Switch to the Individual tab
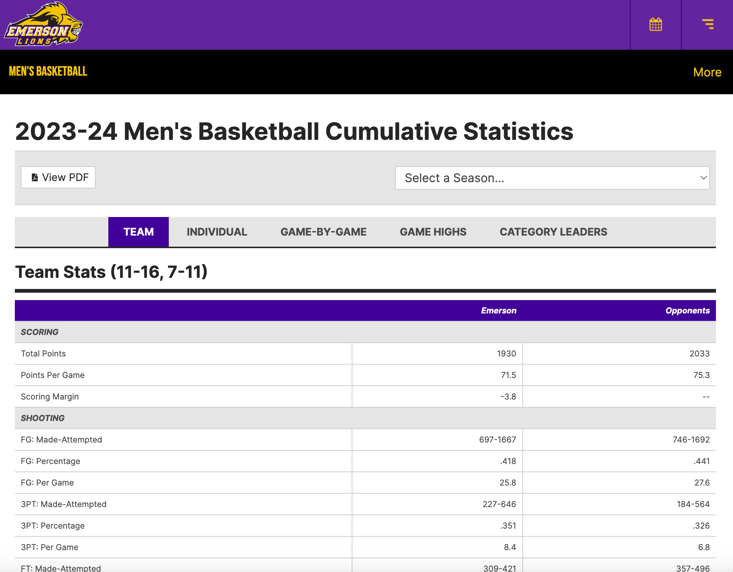Screen dimensions: 733x572 pyautogui.click(x=217, y=232)
